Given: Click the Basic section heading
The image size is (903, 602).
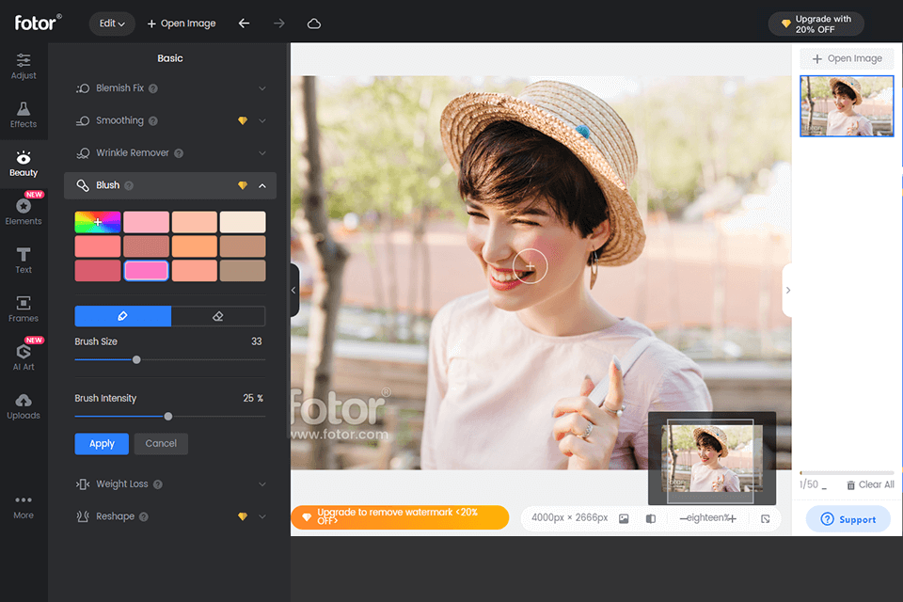Looking at the screenshot, I should 170,58.
